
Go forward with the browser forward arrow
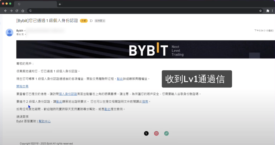tap(11, 11)
